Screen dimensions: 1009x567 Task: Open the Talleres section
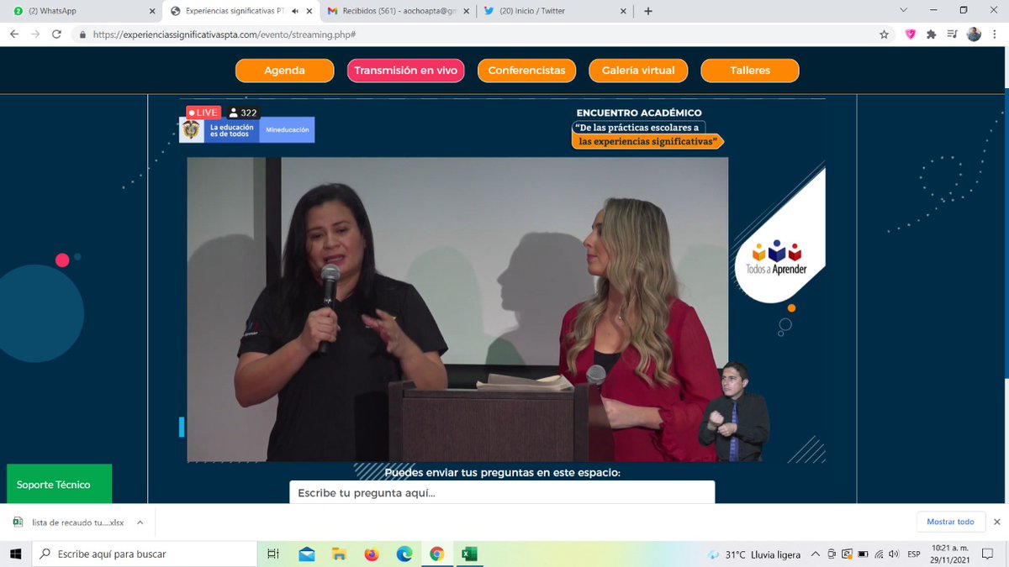pos(750,71)
